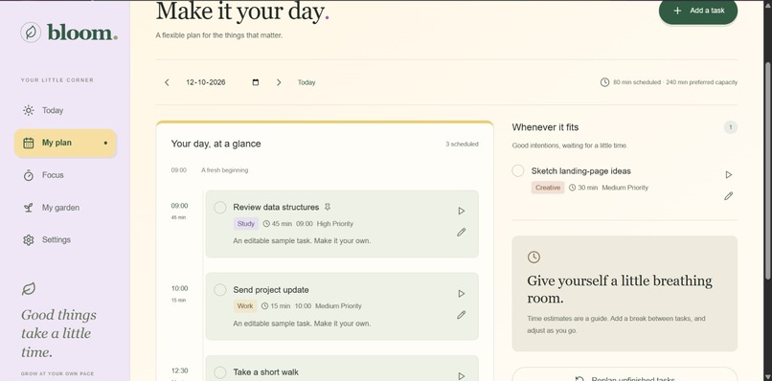Viewport: 772px width, 381px height.
Task: Open Settings in sidebar
Action: [x=65, y=239]
